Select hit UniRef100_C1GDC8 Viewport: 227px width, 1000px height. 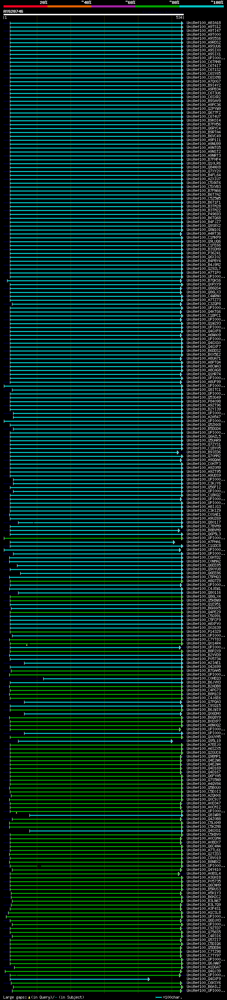(x=204, y=546)
